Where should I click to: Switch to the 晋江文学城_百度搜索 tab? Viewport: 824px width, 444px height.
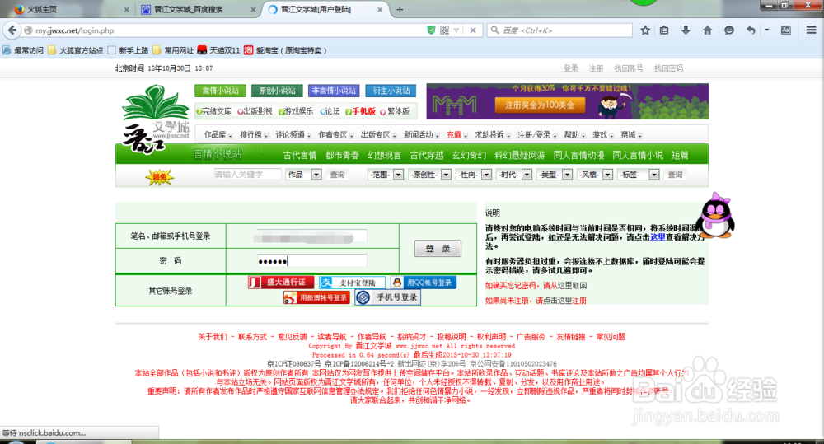[x=199, y=9]
